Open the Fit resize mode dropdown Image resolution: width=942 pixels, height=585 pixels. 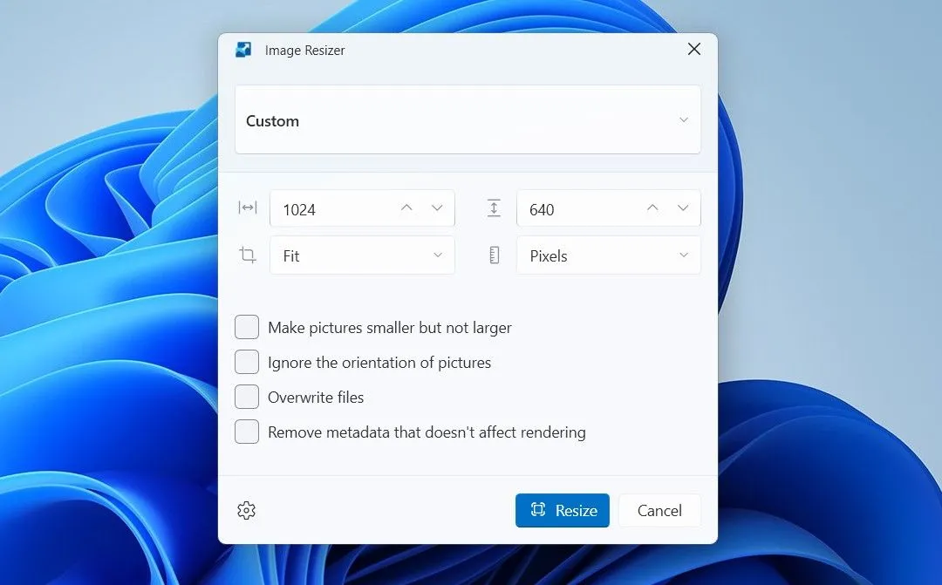pyautogui.click(x=362, y=255)
